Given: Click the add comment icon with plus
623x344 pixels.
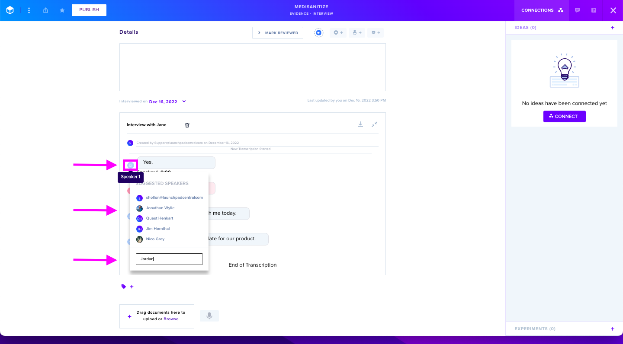Looking at the screenshot, I should pyautogui.click(x=376, y=33).
